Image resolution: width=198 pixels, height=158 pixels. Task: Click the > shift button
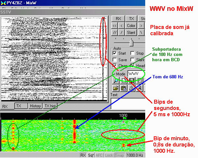(x=141, y=26)
